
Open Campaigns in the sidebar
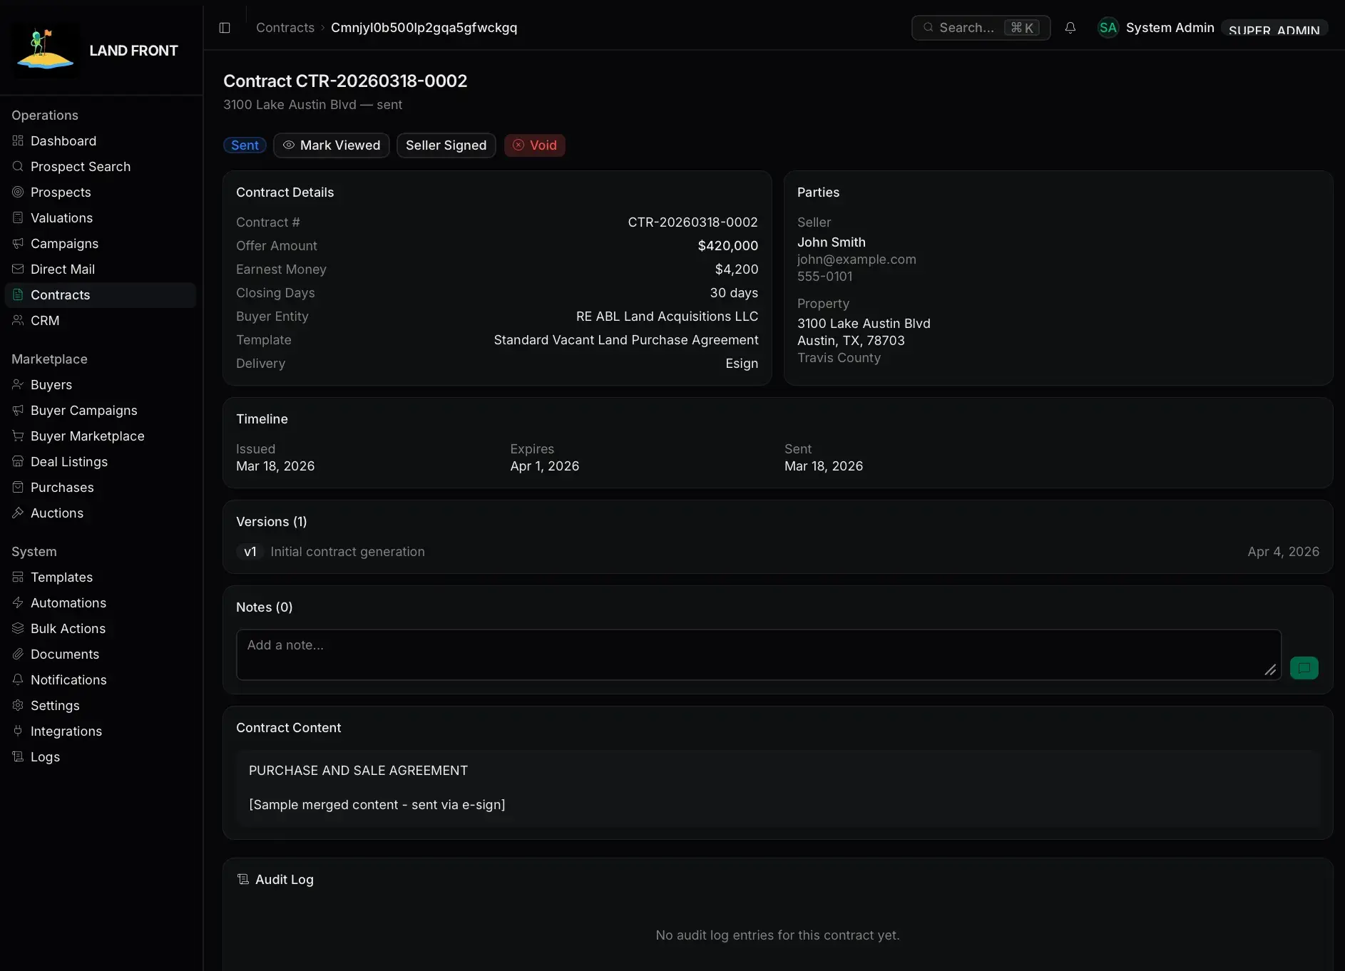click(x=101, y=244)
